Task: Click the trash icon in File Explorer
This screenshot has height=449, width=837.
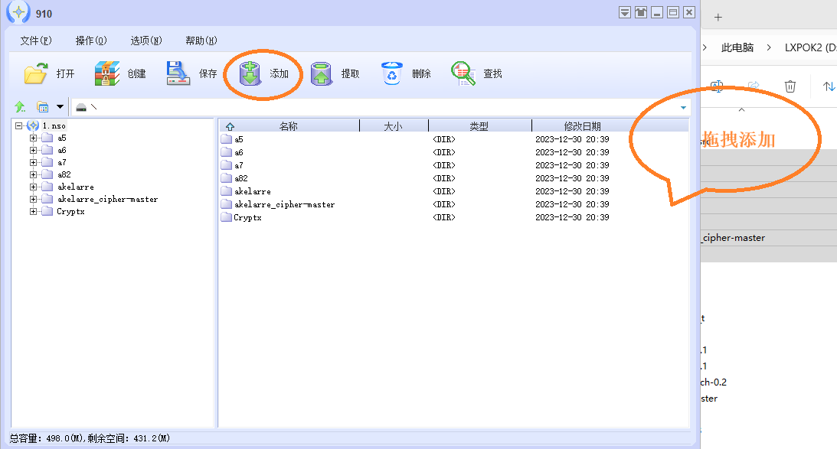Action: coord(790,86)
